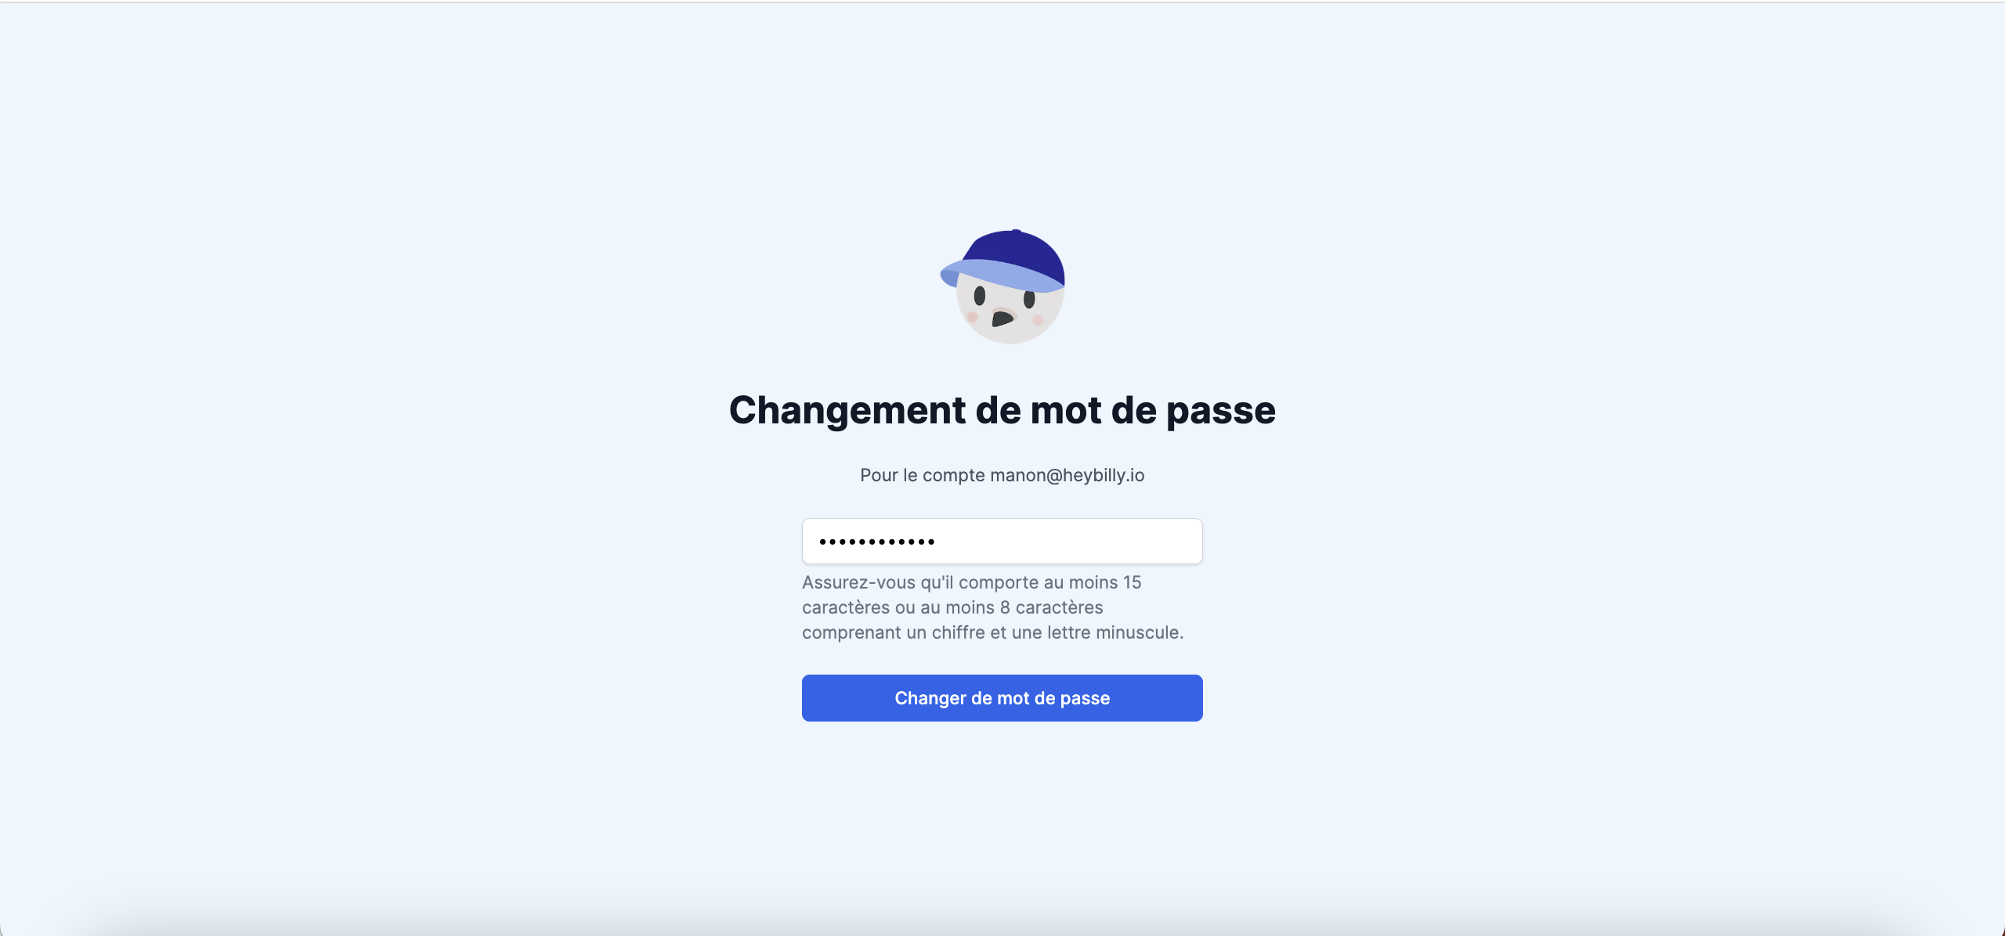This screenshot has width=2005, height=936.
Task: Click the mascot's pink left cheek
Action: [972, 317]
